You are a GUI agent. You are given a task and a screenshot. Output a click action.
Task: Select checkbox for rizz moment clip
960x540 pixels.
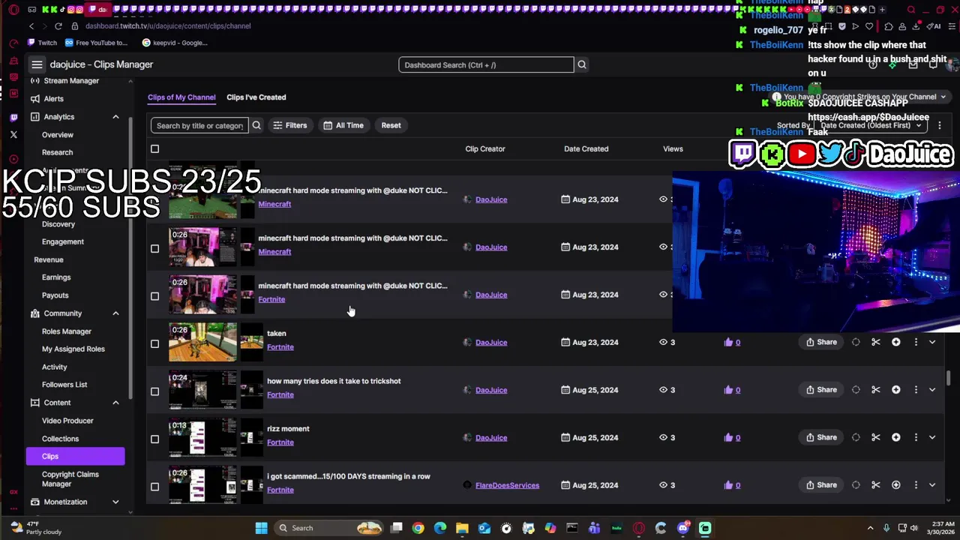click(155, 439)
